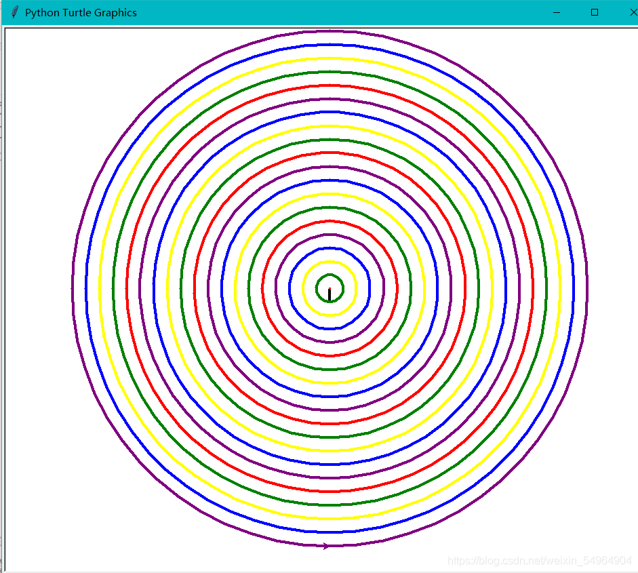Click the turtle arrow cursor on outer purple circle

(x=326, y=546)
